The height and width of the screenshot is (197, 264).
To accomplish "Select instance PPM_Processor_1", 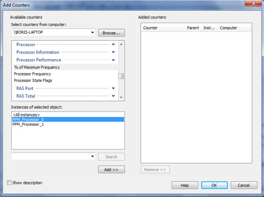I will 28,124.
